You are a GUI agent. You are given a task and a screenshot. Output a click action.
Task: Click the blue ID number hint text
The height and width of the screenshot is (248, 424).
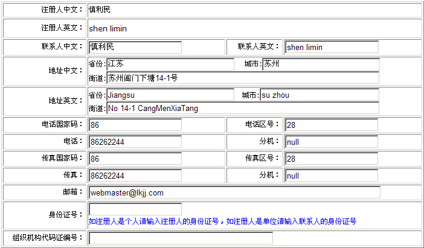click(222, 221)
